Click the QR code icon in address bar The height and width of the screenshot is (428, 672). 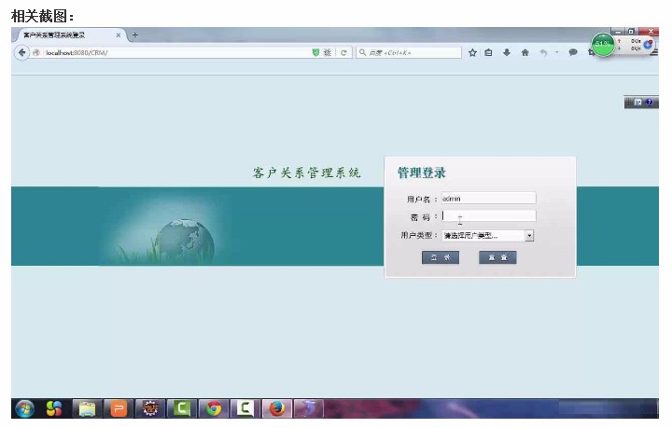pos(327,52)
